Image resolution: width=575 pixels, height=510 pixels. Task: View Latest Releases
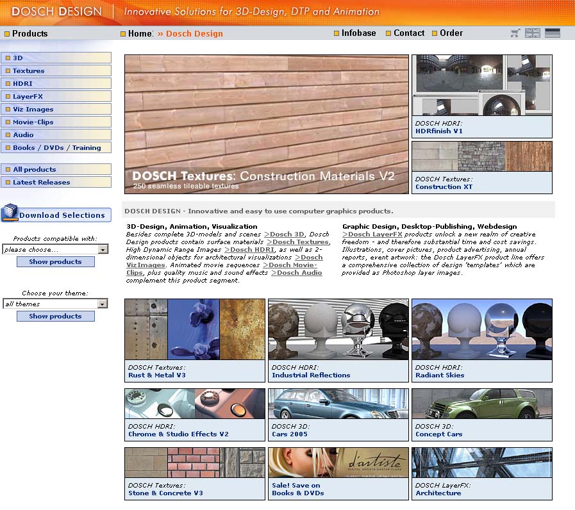coord(56,182)
